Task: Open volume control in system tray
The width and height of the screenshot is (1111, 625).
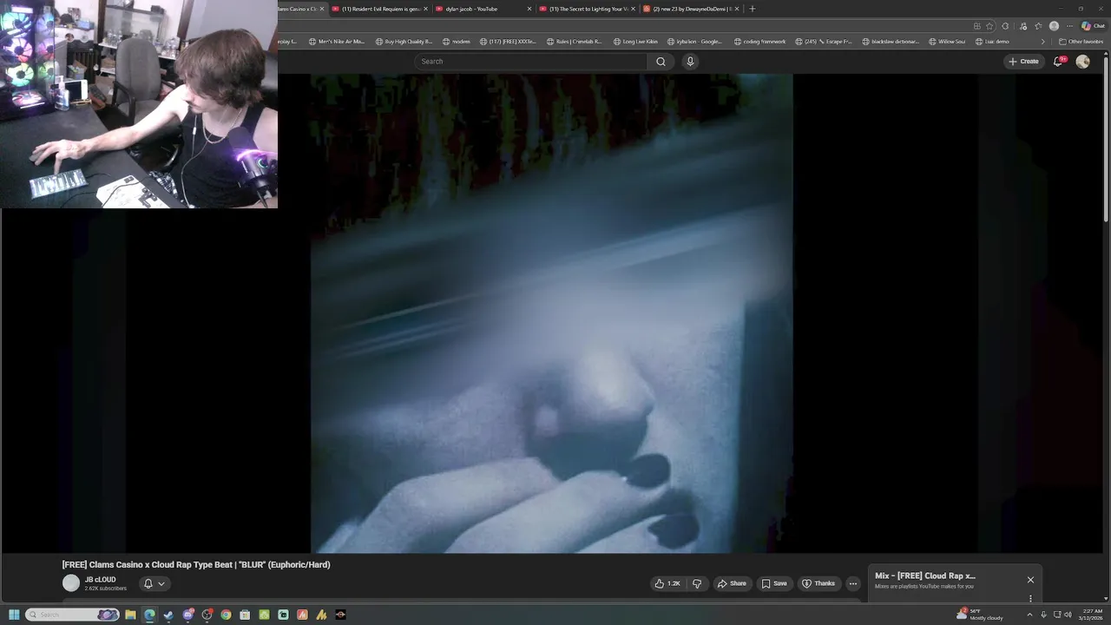Action: [1068, 615]
